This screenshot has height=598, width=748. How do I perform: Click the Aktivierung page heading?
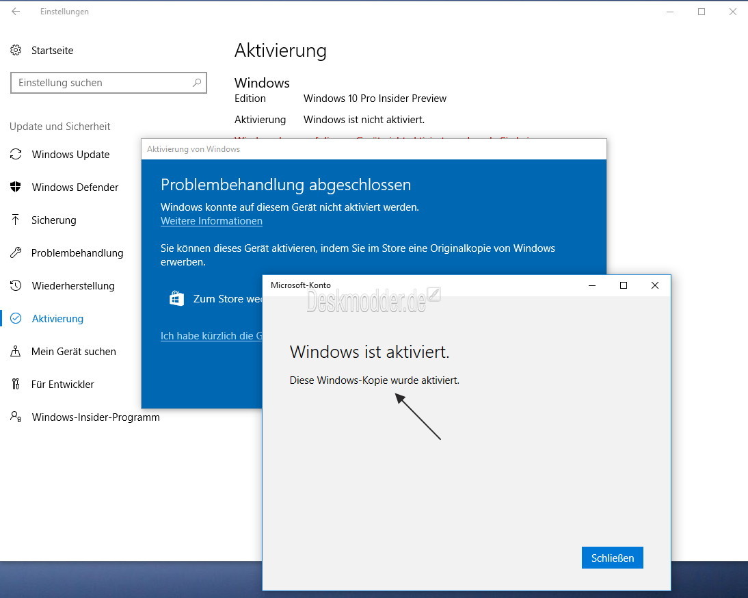(x=280, y=51)
